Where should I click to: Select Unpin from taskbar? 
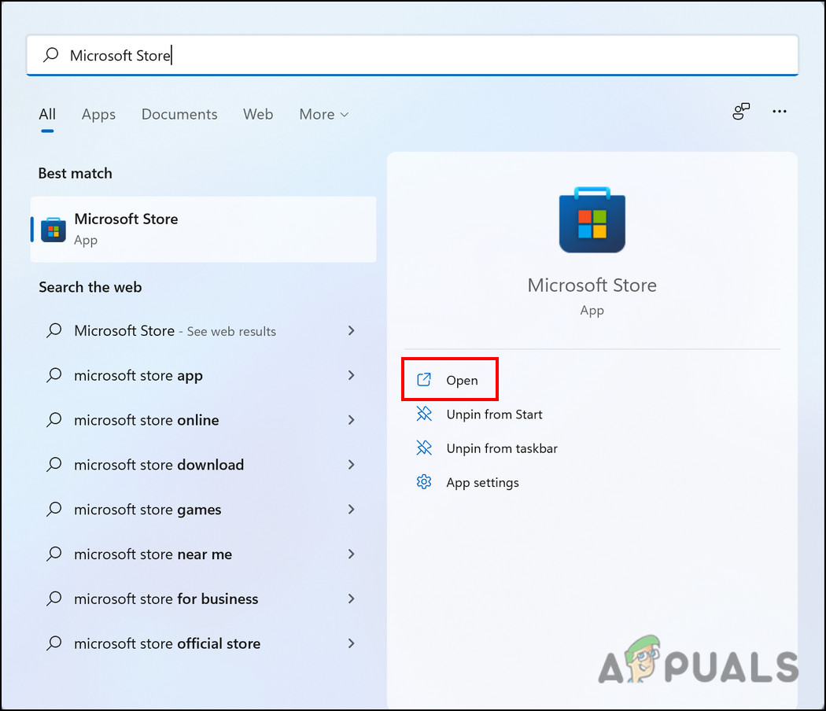click(x=502, y=448)
